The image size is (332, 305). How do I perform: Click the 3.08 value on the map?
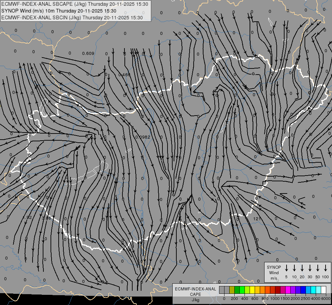click(x=46, y=218)
